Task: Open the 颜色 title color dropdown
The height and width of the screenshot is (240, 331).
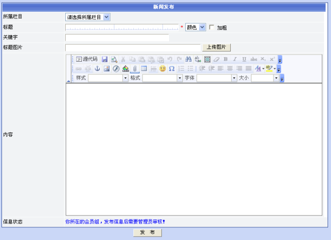Action: click(x=196, y=27)
